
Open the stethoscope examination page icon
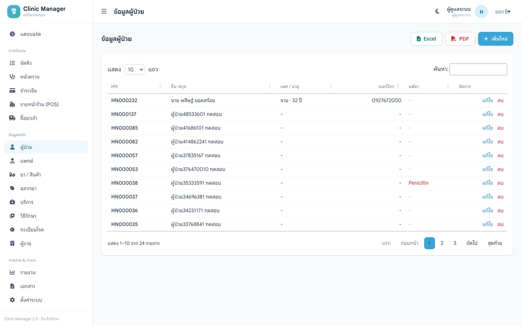point(13,77)
